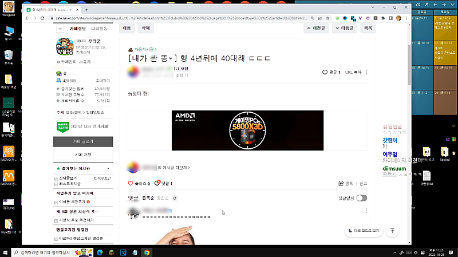Click the share page icon in the address bar
The height and width of the screenshot is (257, 458).
pyautogui.click(x=320, y=18)
